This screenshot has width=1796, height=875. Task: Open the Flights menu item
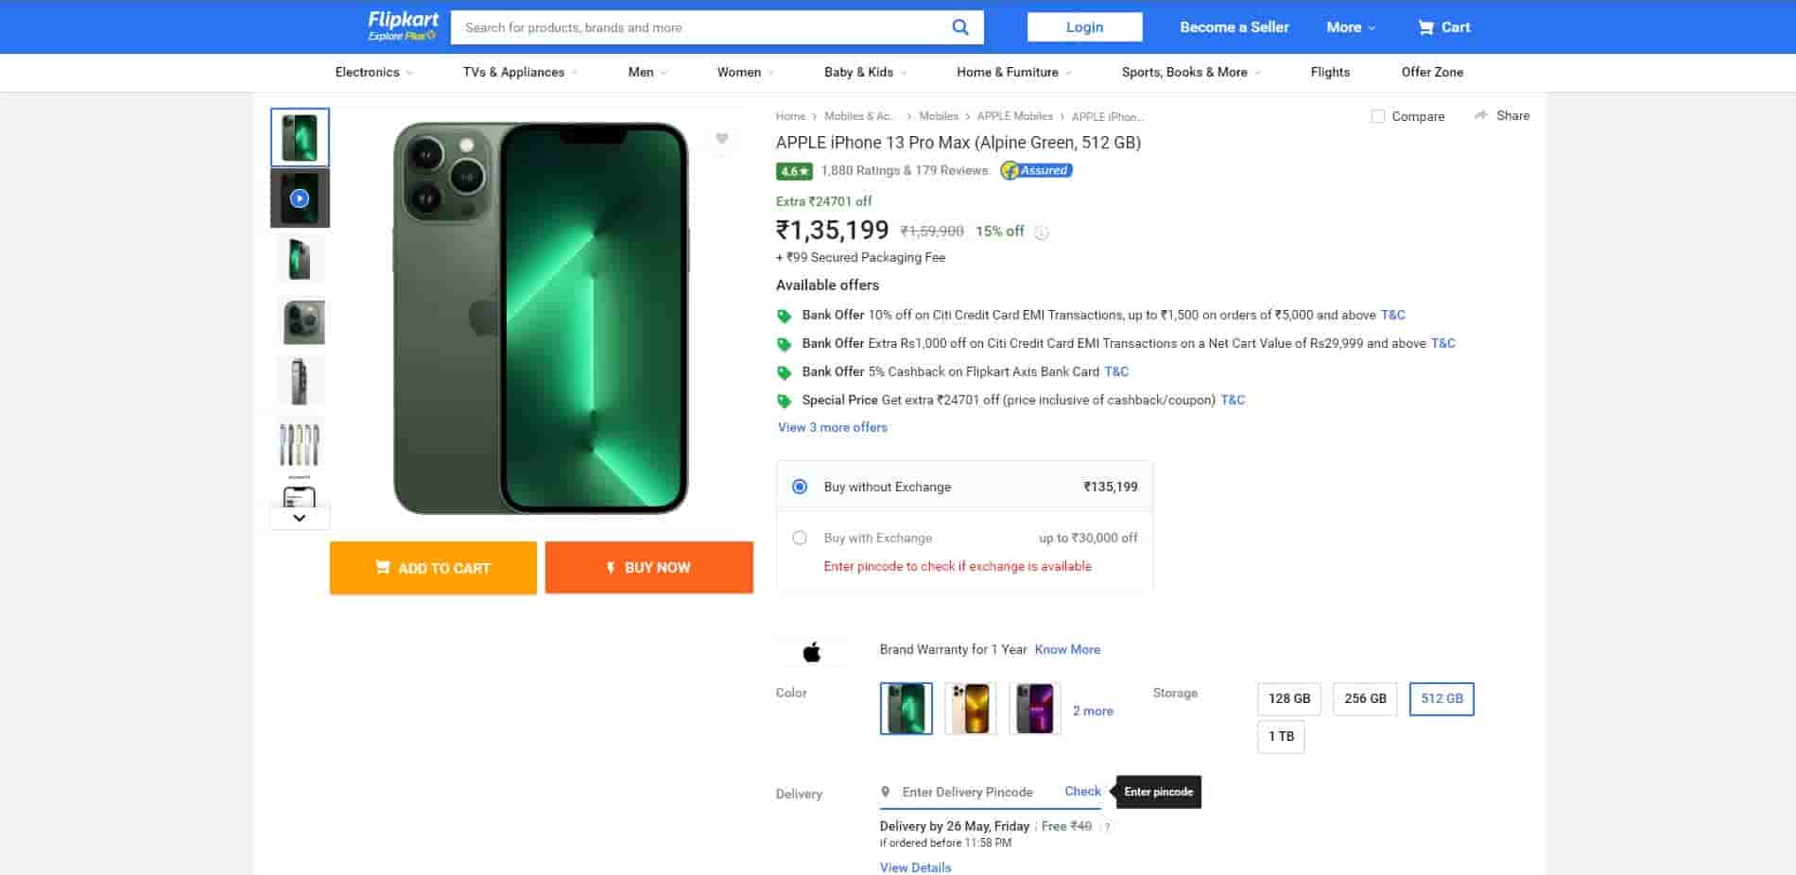coord(1330,72)
